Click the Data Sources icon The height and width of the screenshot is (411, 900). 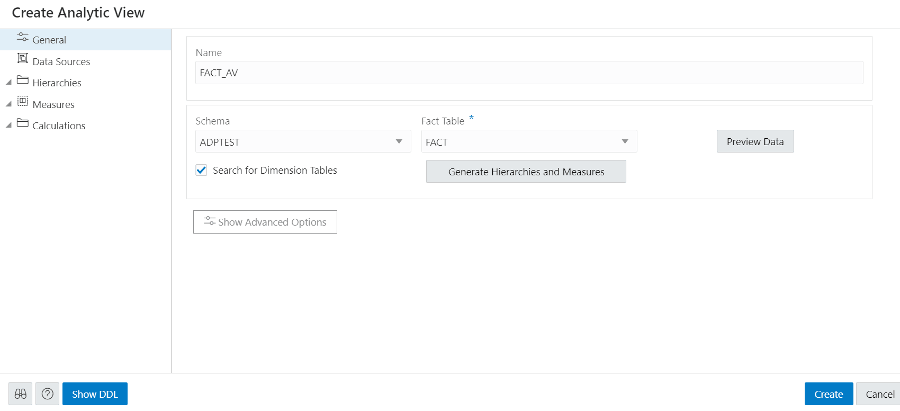(x=22, y=58)
